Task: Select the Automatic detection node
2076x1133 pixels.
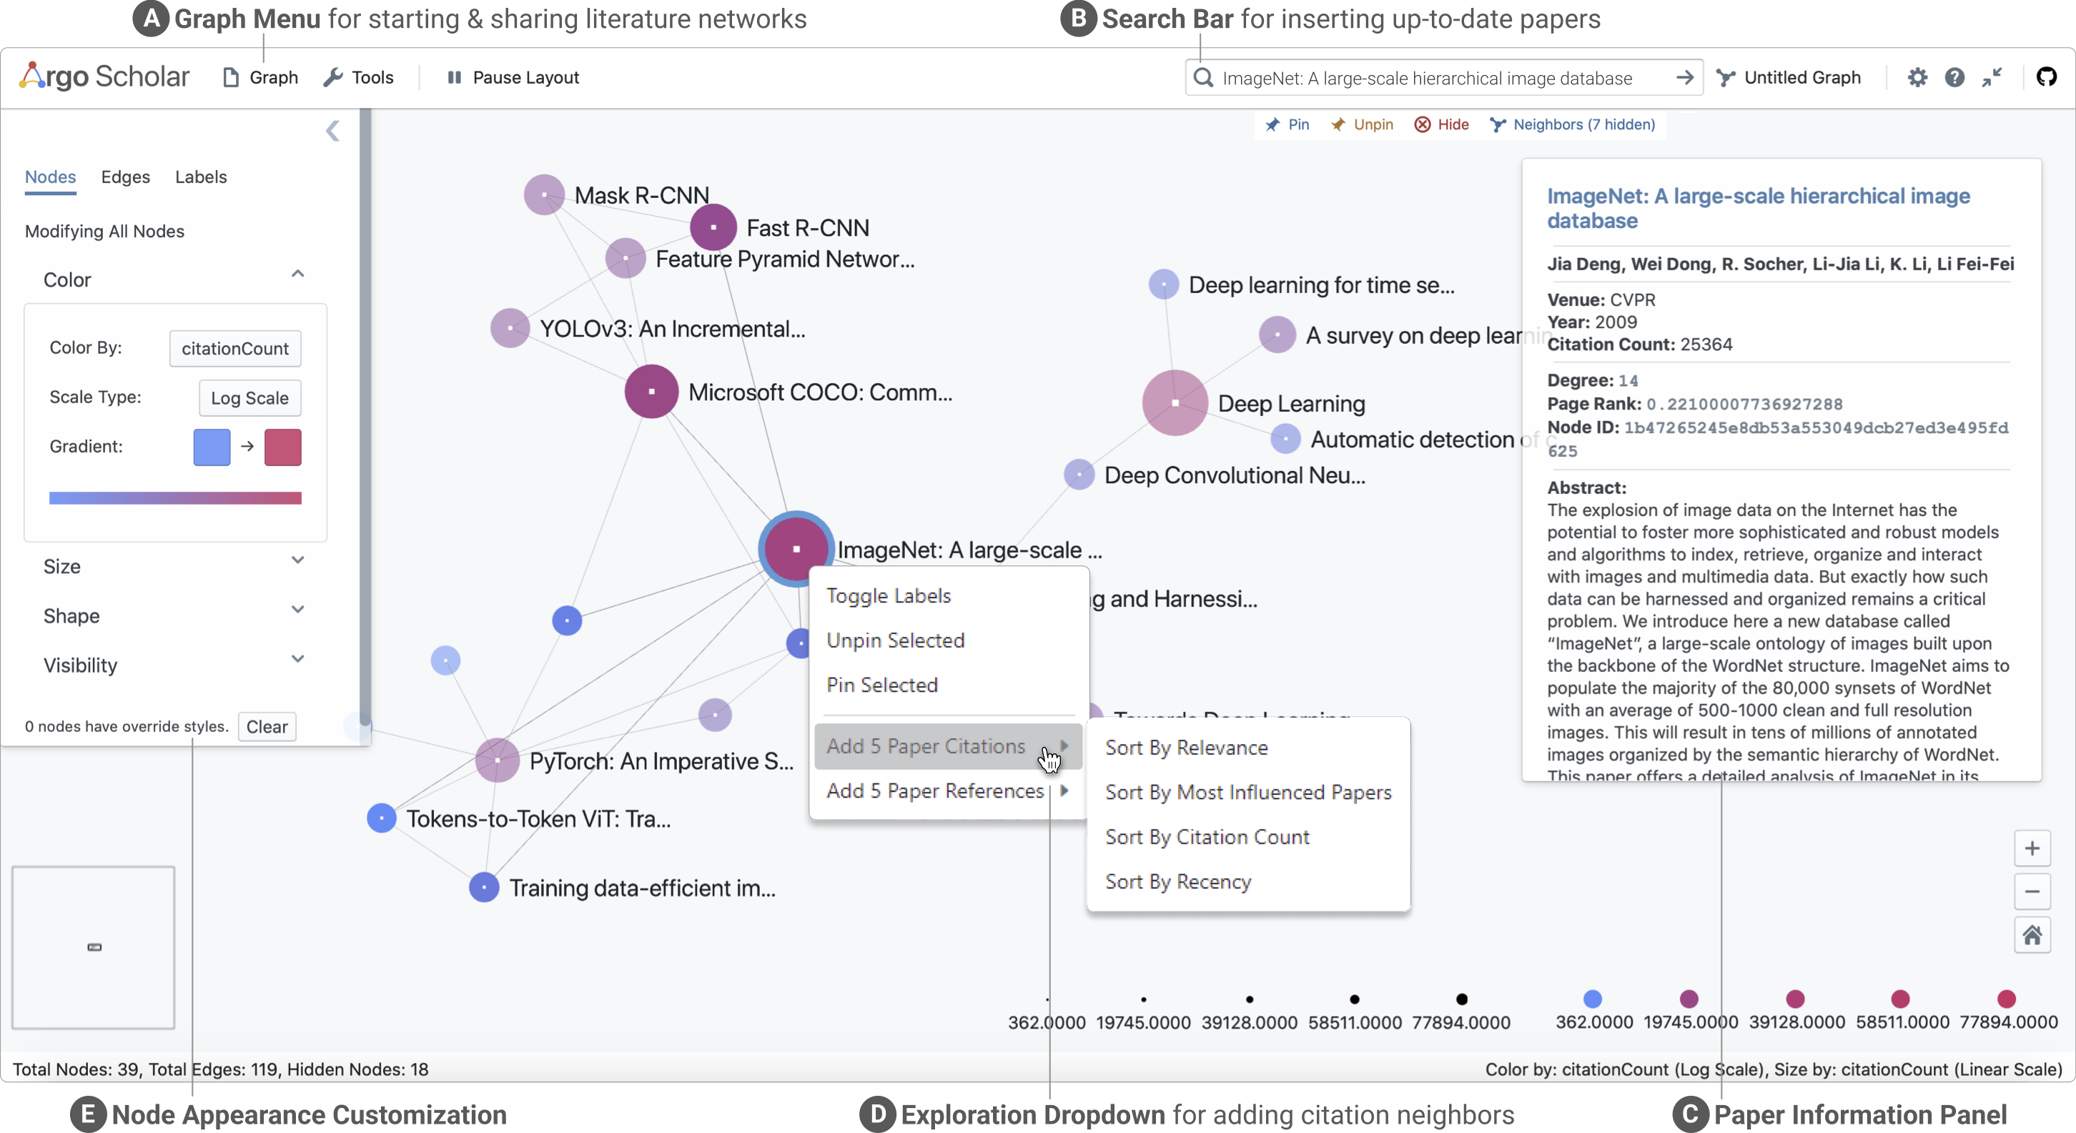Action: [x=1285, y=439]
